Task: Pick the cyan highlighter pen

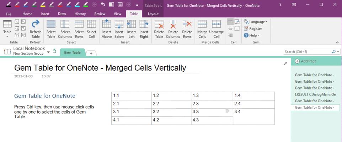Action: (77, 5)
